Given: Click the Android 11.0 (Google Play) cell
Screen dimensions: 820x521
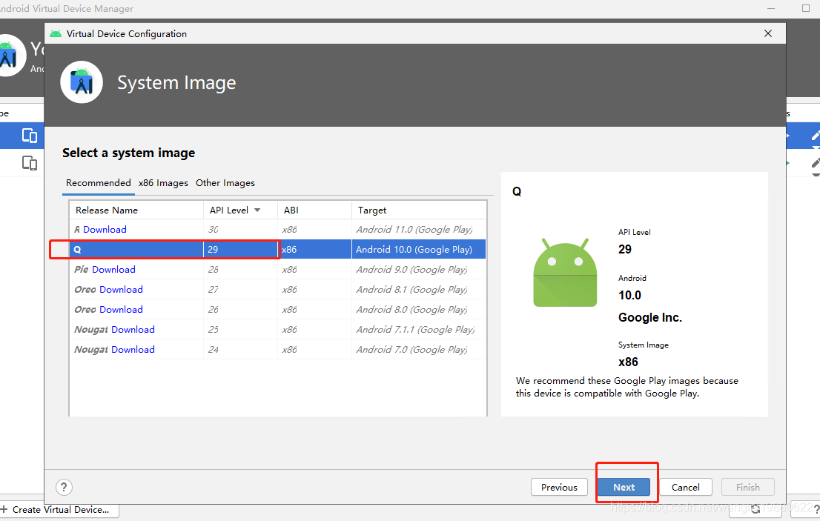Looking at the screenshot, I should pos(419,230).
